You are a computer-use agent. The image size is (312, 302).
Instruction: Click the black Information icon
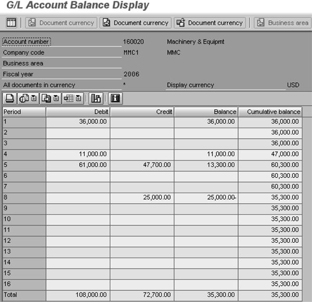pos(115,98)
